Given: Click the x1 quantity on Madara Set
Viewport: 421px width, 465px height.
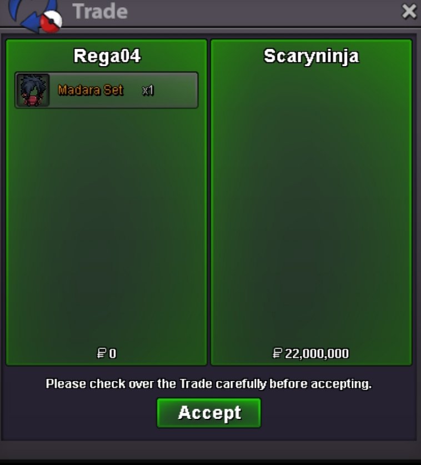Looking at the screenshot, I should tap(148, 90).
